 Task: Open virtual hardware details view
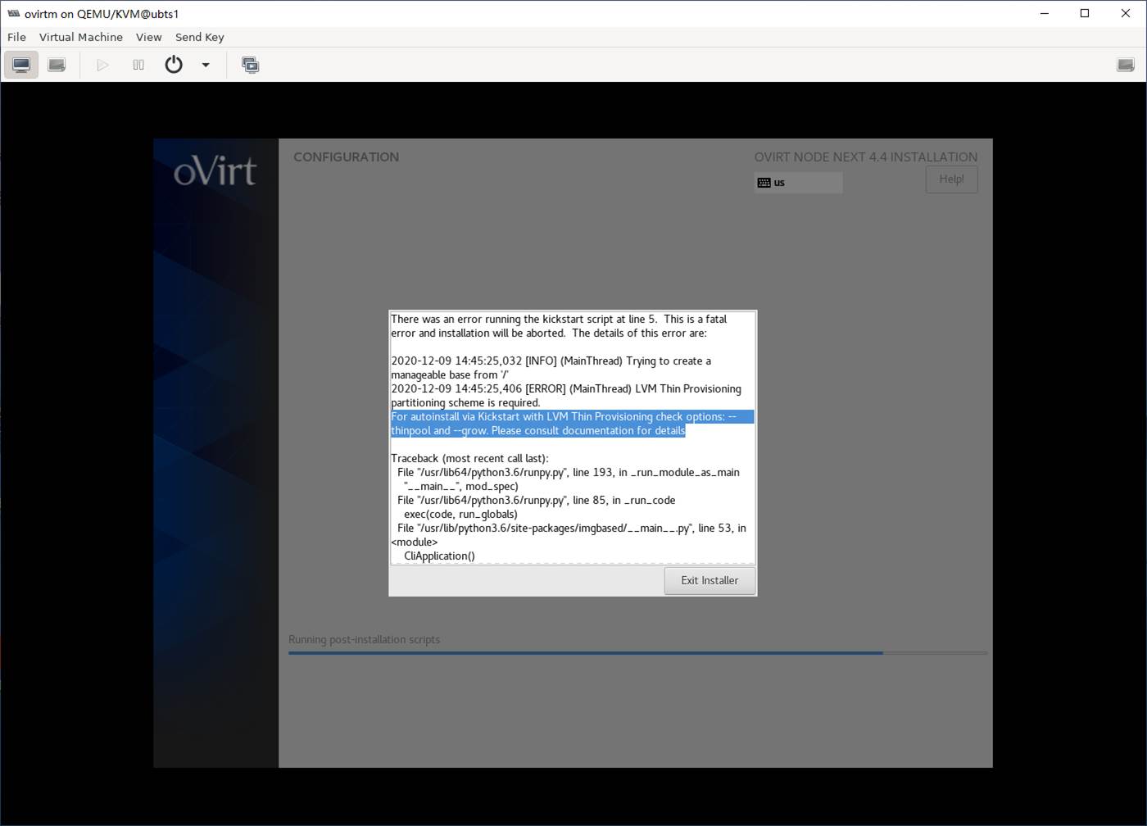coord(57,65)
